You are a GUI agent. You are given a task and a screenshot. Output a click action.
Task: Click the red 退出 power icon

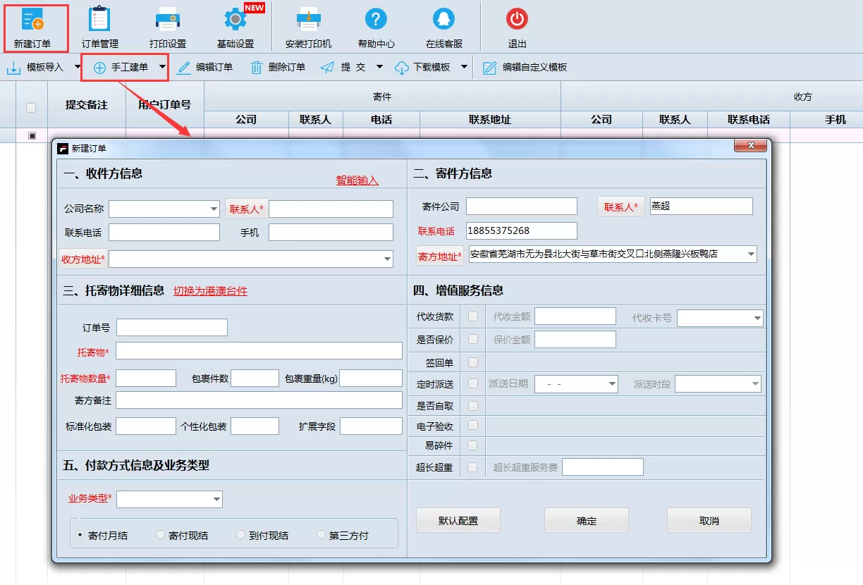(x=518, y=20)
